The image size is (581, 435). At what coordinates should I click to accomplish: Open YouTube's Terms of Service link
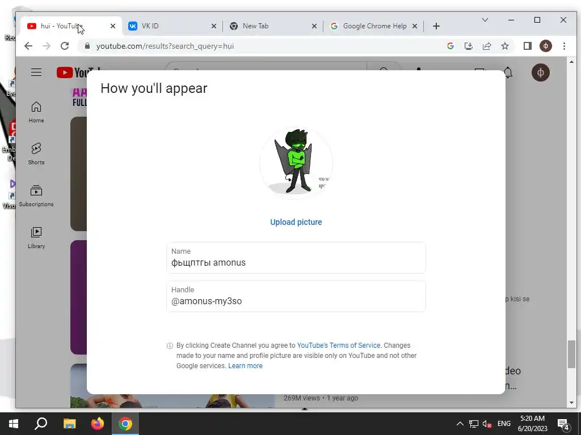[x=338, y=345]
